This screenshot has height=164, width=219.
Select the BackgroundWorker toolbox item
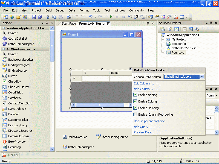tap(18, 60)
